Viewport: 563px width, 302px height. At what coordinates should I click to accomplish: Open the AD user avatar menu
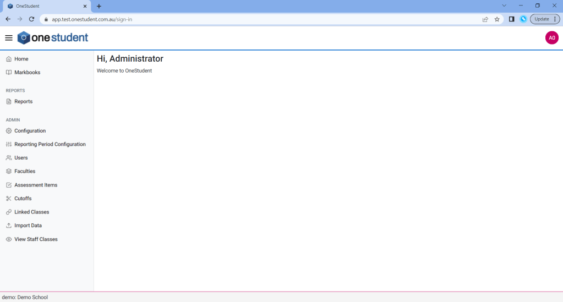click(551, 38)
